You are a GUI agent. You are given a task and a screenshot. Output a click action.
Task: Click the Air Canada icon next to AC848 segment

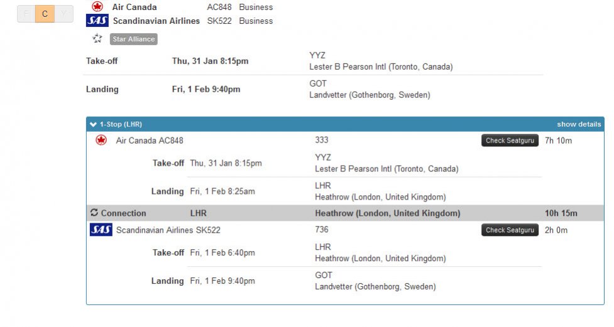pyautogui.click(x=101, y=141)
